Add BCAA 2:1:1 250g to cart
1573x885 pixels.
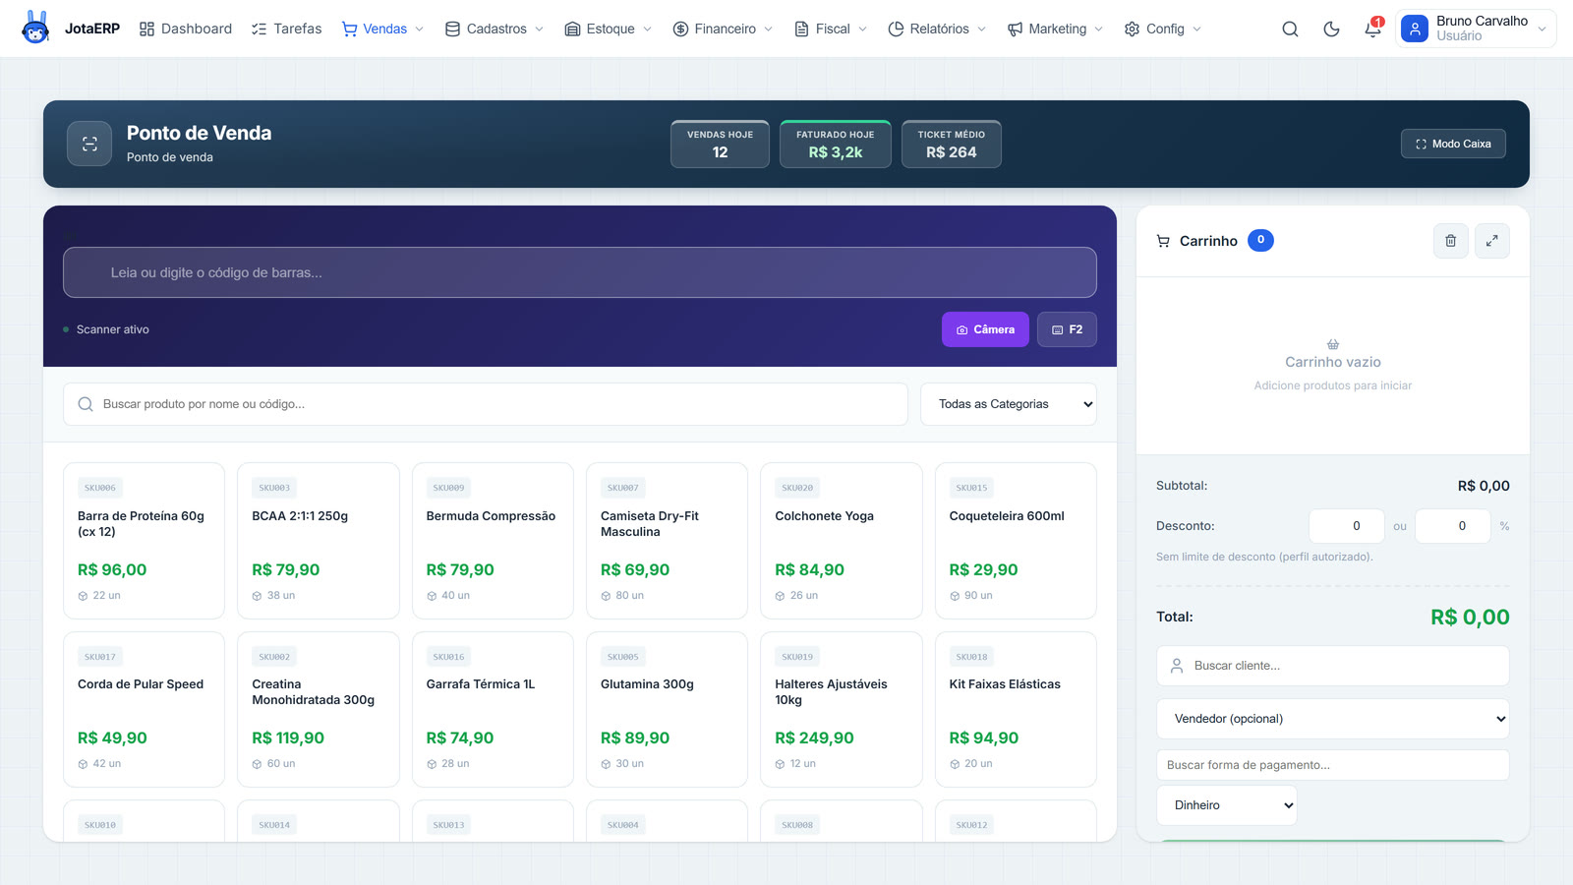[x=319, y=541]
